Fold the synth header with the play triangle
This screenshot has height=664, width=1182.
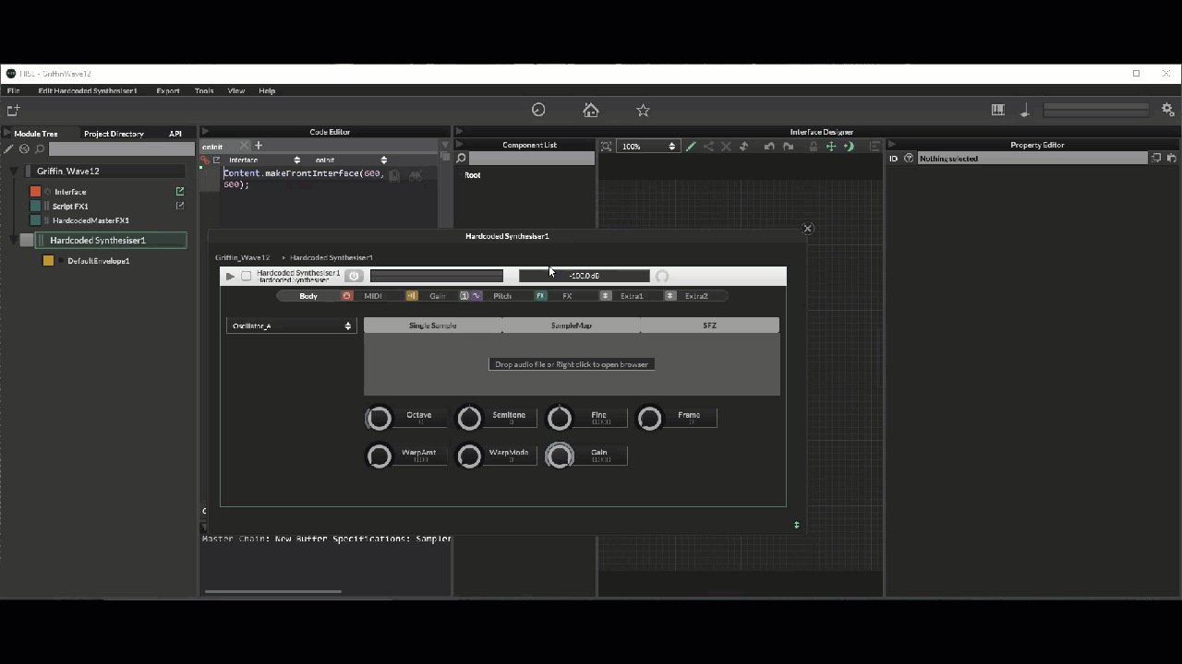[230, 276]
